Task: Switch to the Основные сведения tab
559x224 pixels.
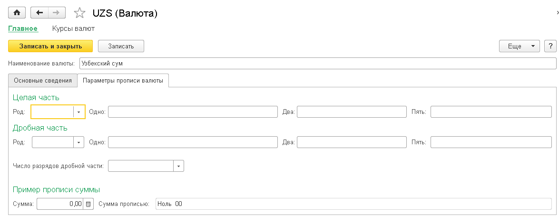Action: (x=43, y=81)
